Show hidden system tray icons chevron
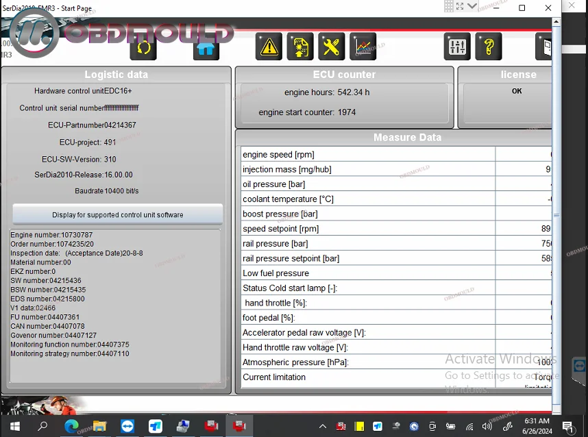The height and width of the screenshot is (437, 588). (x=323, y=426)
